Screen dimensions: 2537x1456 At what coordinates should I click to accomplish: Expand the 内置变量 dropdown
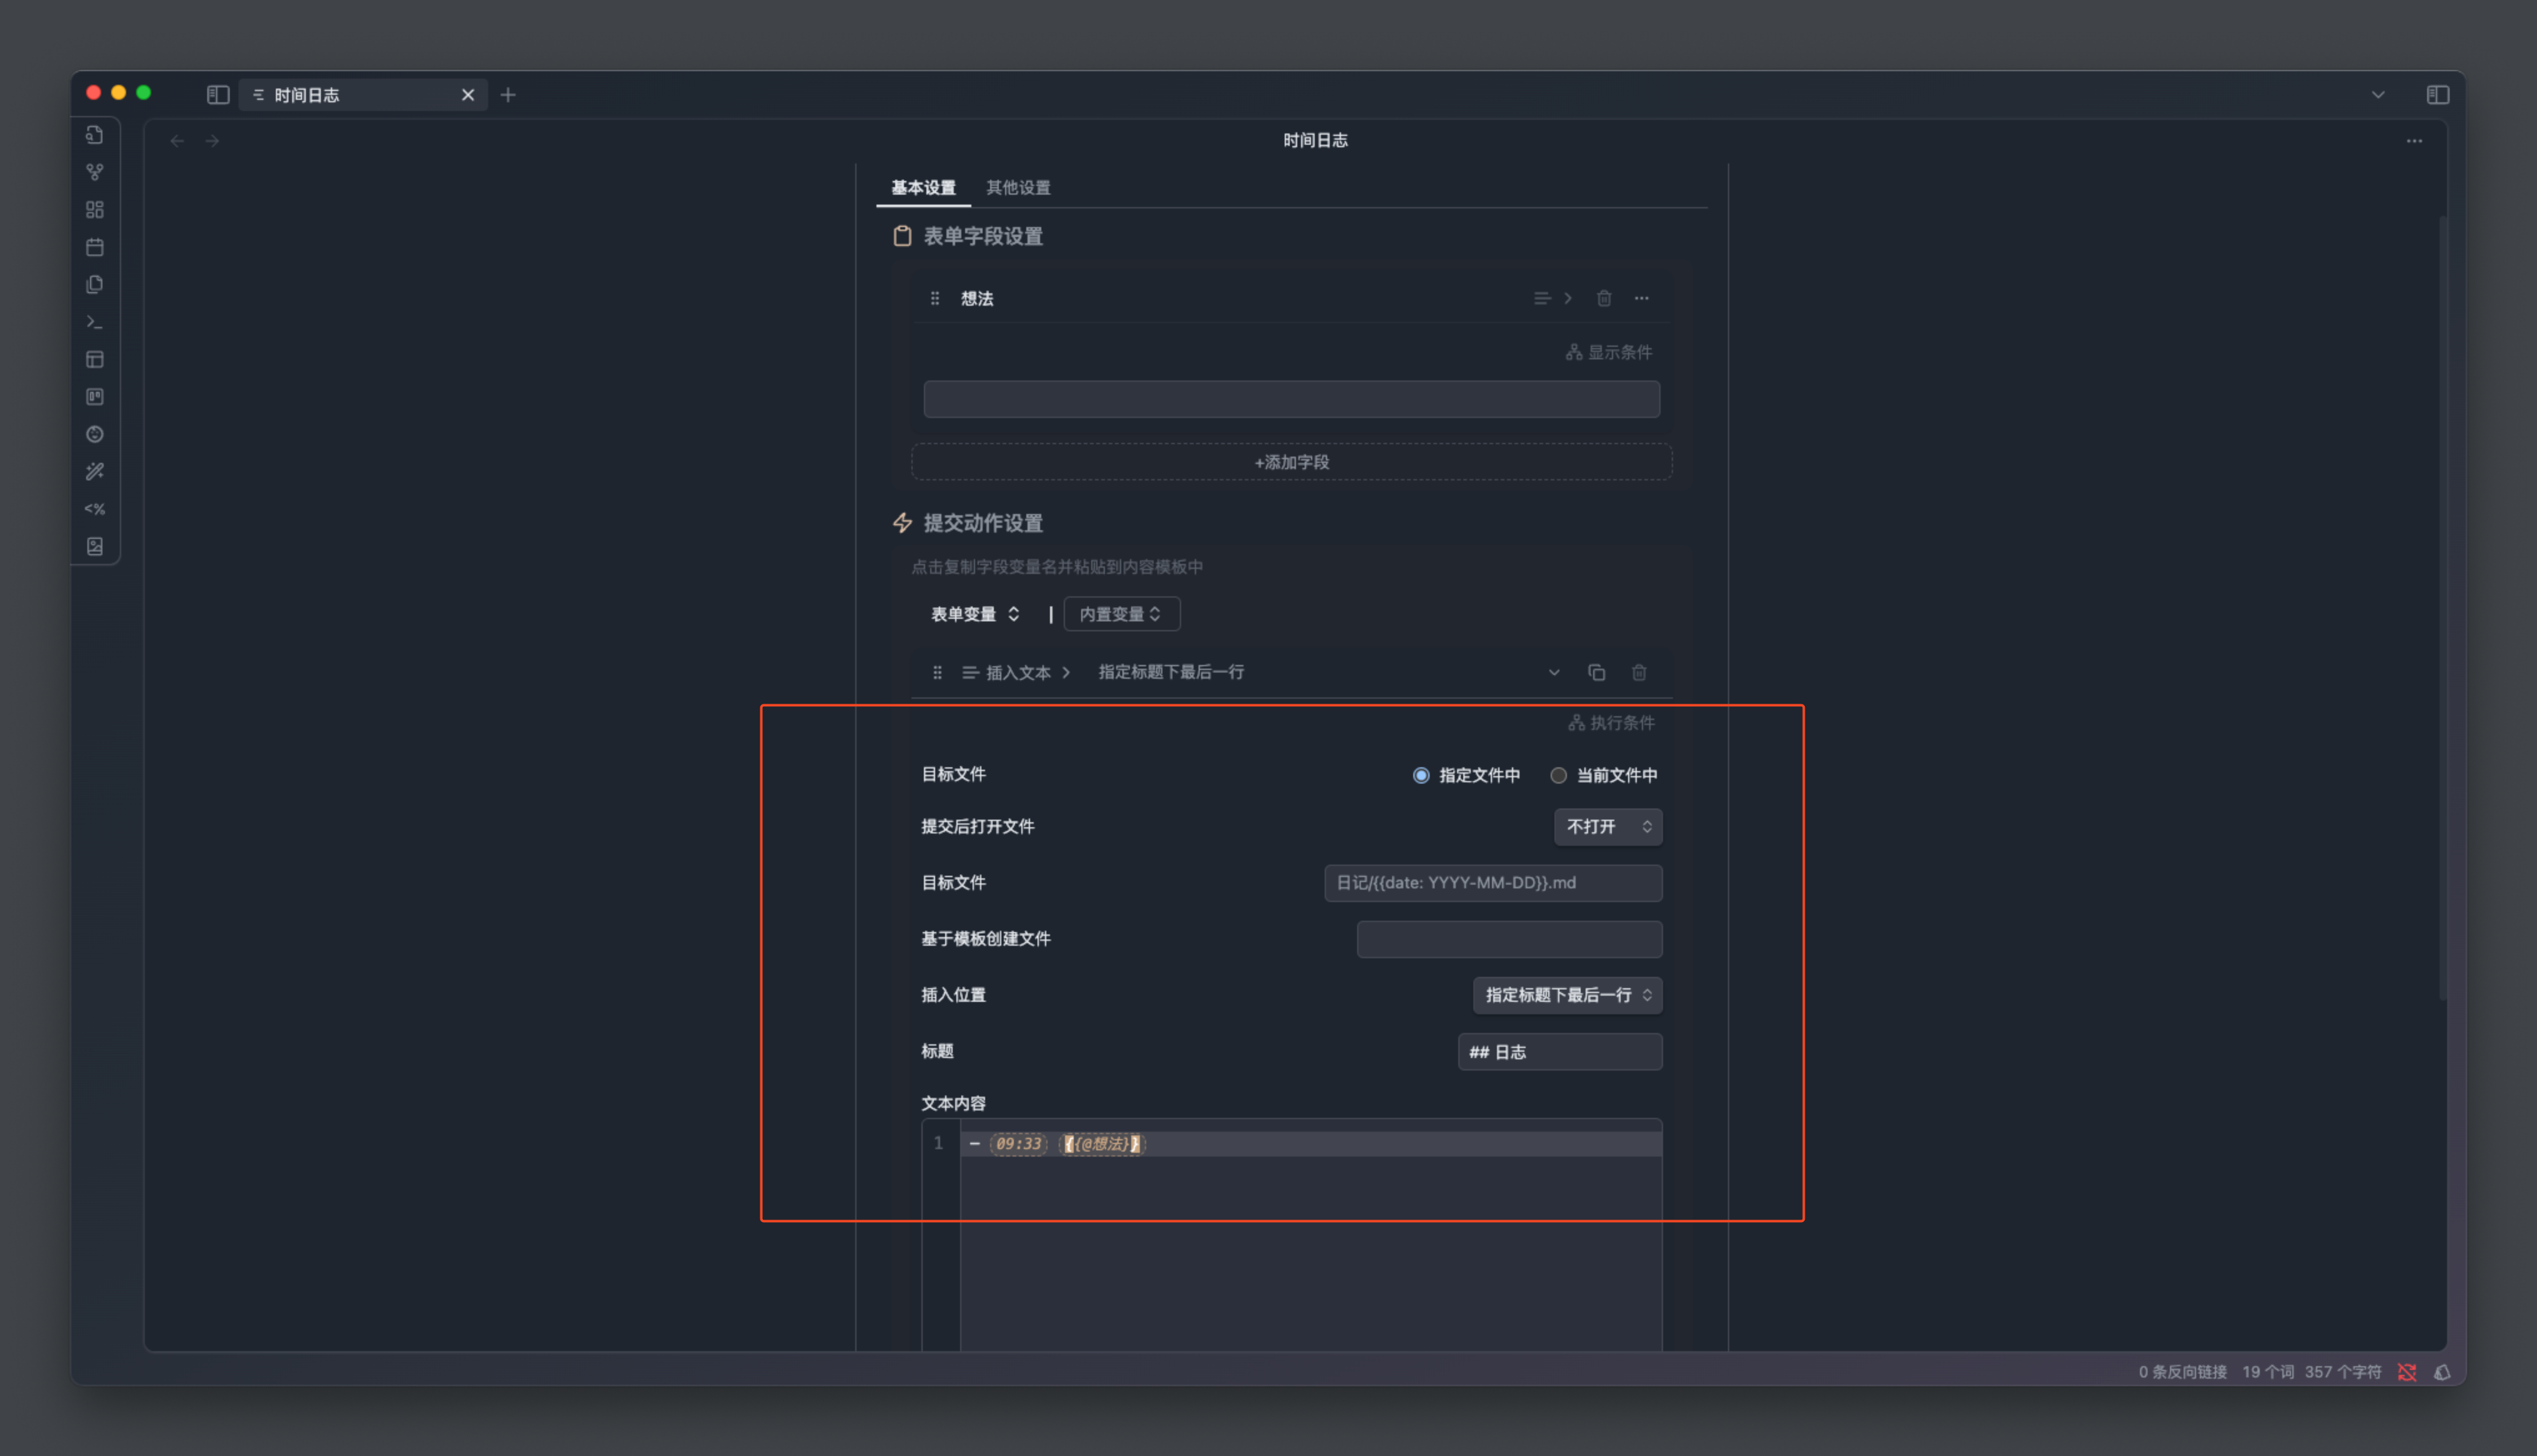click(x=1121, y=614)
